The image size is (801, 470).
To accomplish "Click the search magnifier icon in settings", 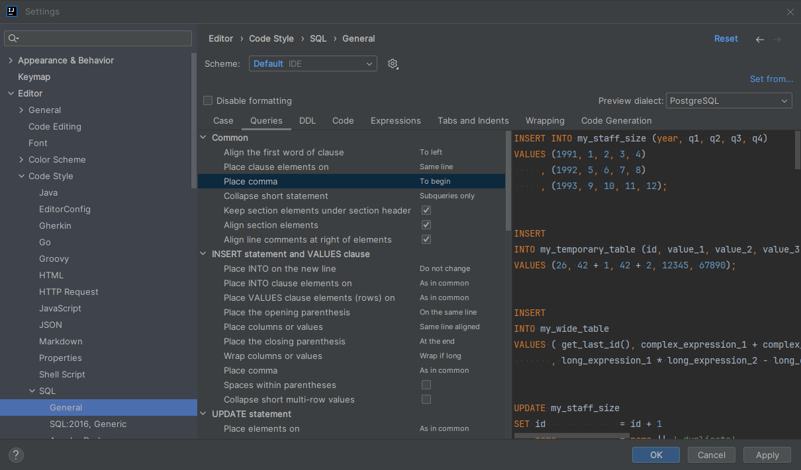I will tap(13, 38).
